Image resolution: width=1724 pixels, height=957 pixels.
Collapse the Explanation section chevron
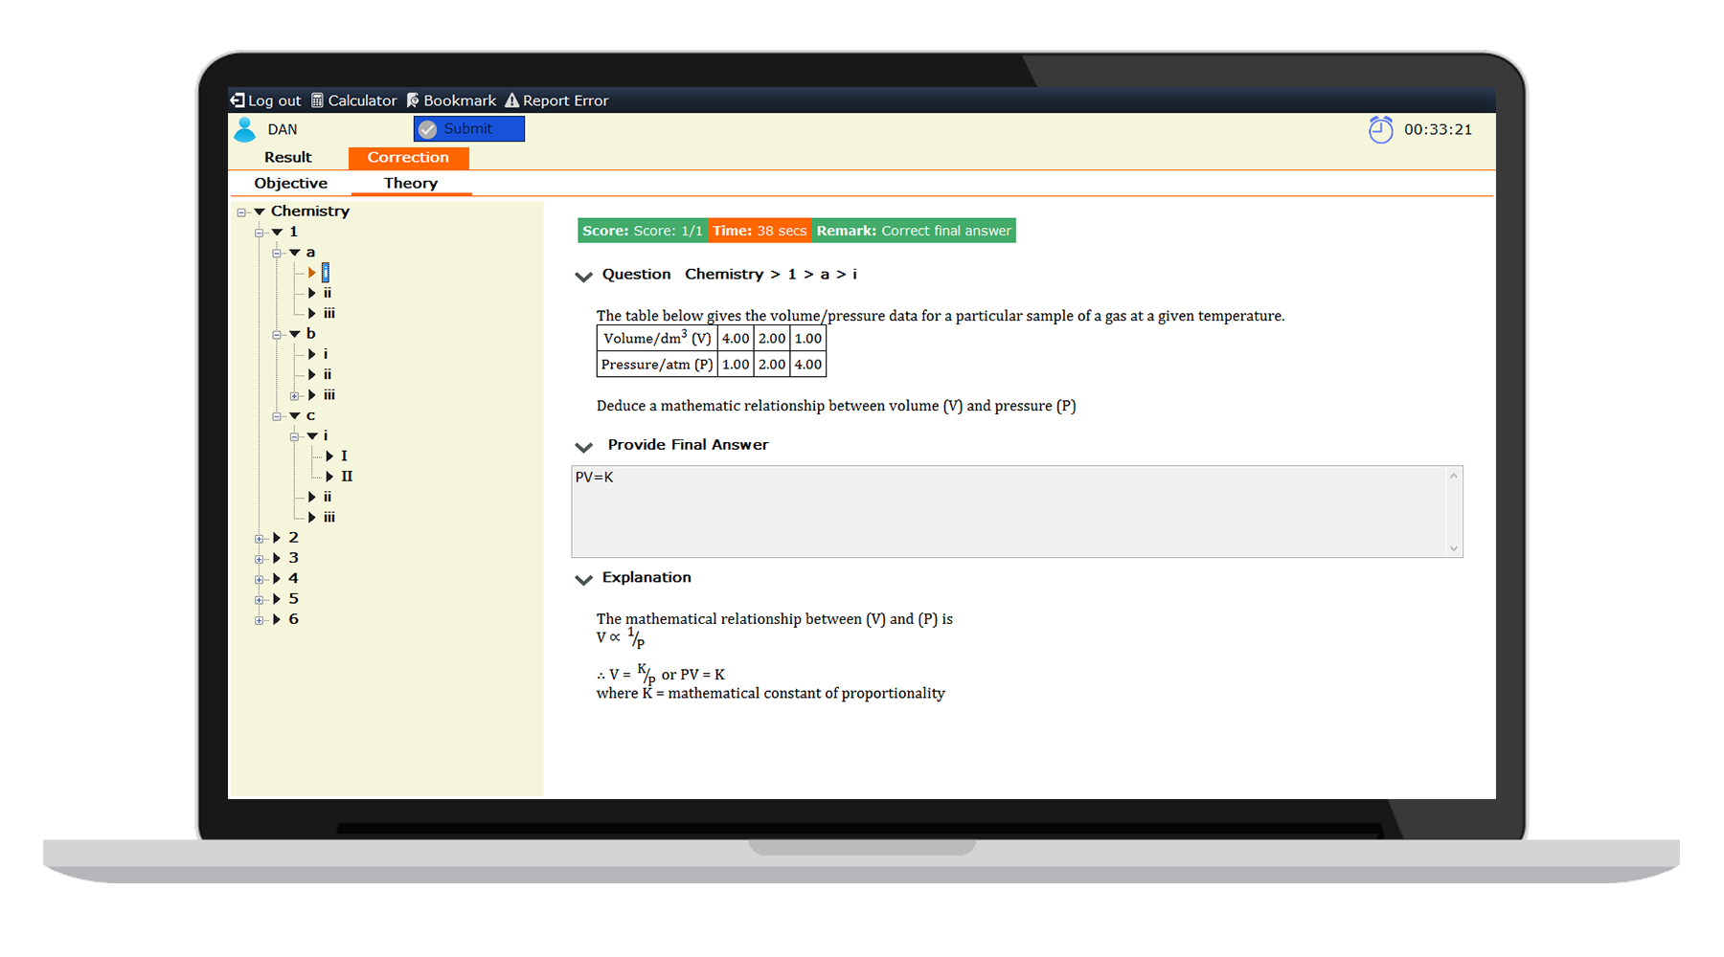[583, 579]
